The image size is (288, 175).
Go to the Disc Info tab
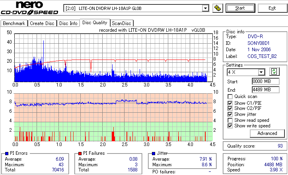coord(68,23)
